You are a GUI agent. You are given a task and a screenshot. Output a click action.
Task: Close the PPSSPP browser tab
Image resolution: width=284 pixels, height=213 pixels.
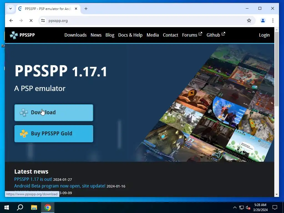tap(76, 9)
